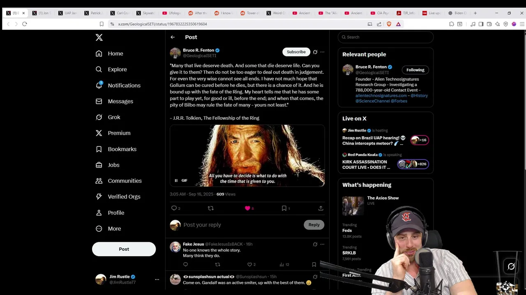Click the large Post button in the sidebar

(124, 249)
